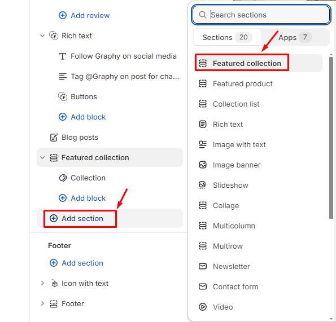Expand the Icon with text section
Image resolution: width=336 pixels, height=322 pixels.
[x=42, y=283]
